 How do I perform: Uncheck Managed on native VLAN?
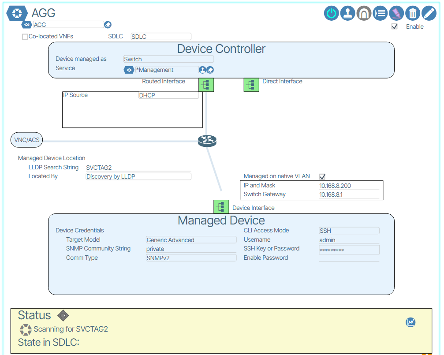pyautogui.click(x=322, y=176)
